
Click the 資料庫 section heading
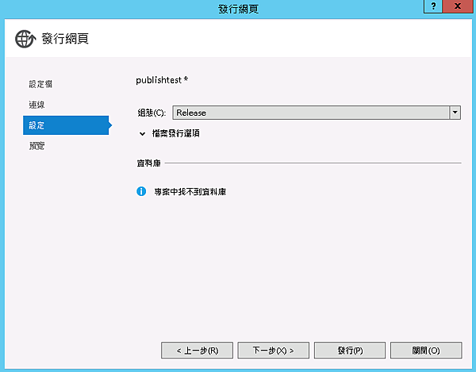coord(148,163)
